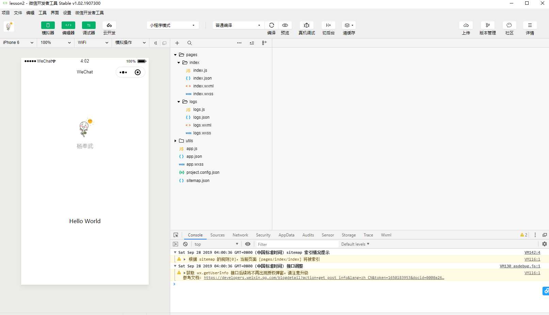Click the inspect element picker icon
The image size is (549, 315).
coord(176,235)
